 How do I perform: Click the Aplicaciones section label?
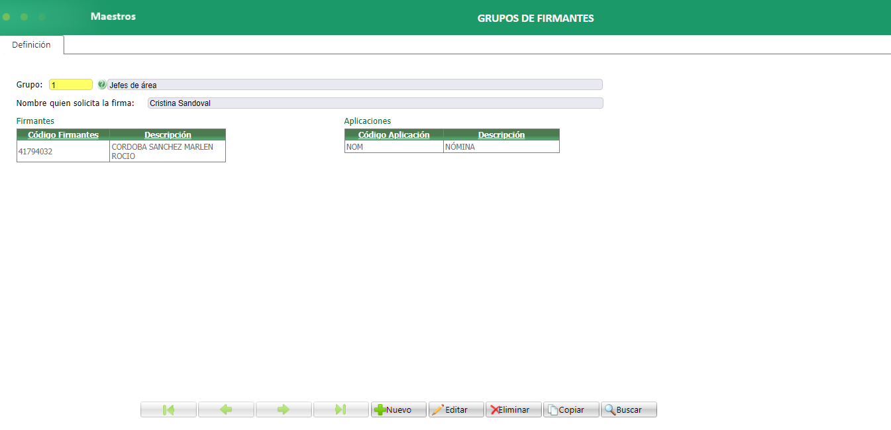(x=368, y=121)
